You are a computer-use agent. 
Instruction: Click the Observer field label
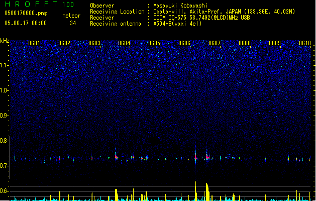pyautogui.click(x=102, y=6)
